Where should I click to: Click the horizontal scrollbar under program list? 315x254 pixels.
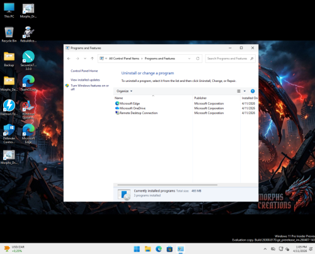pos(168,185)
